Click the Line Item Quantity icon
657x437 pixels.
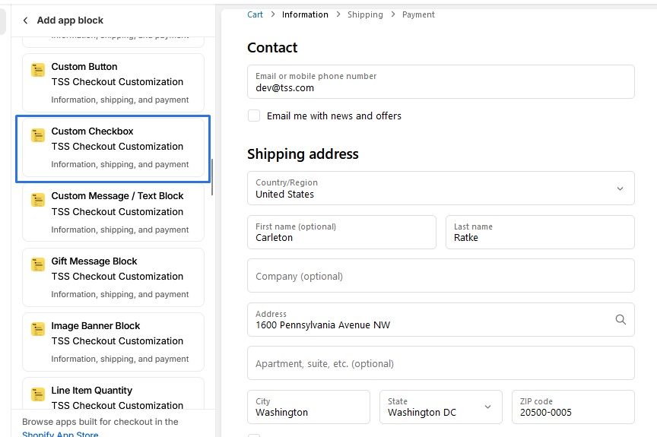pos(38,394)
